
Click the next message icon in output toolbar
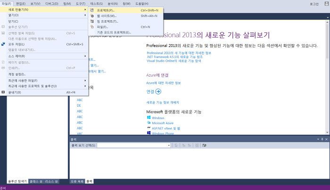tap(190, 145)
